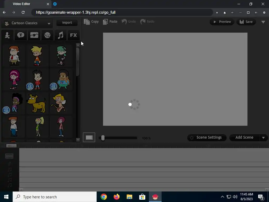The width and height of the screenshot is (269, 202).
Task: Click the Copy toolbar button
Action: pyautogui.click(x=91, y=22)
